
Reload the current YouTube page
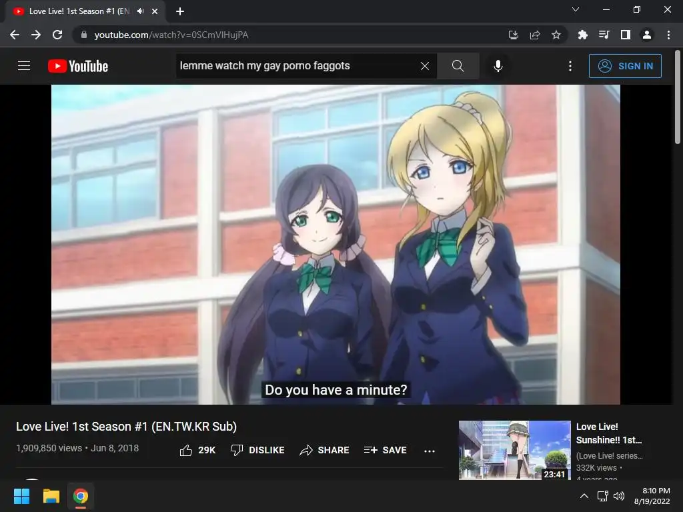(x=57, y=35)
